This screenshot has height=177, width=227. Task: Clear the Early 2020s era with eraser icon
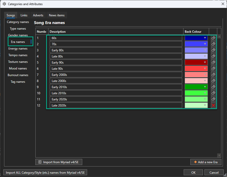tap(213, 99)
